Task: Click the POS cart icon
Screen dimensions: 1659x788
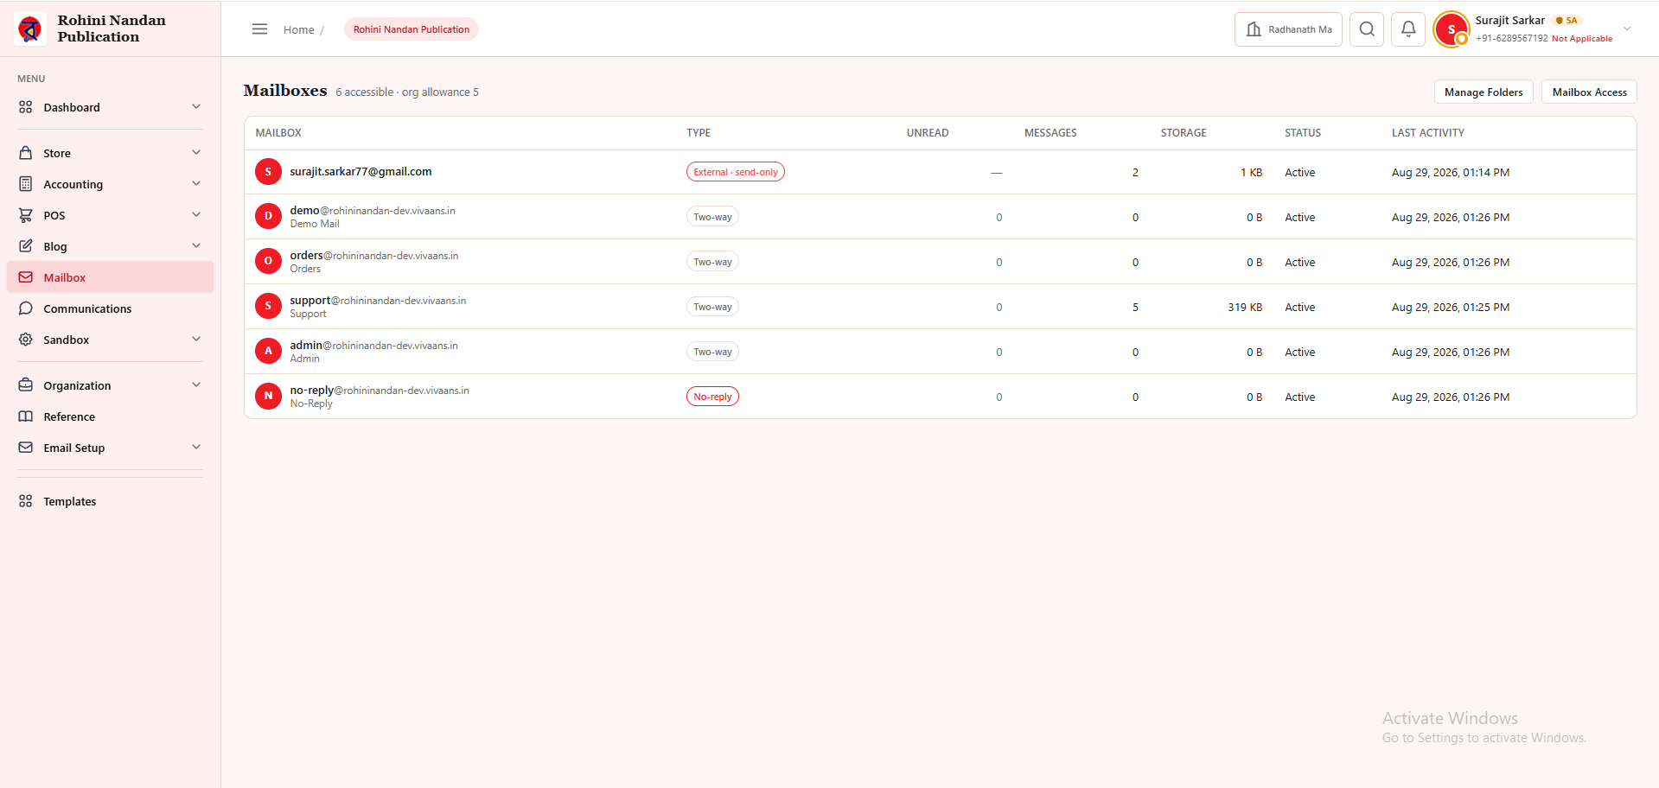Action: pos(26,215)
